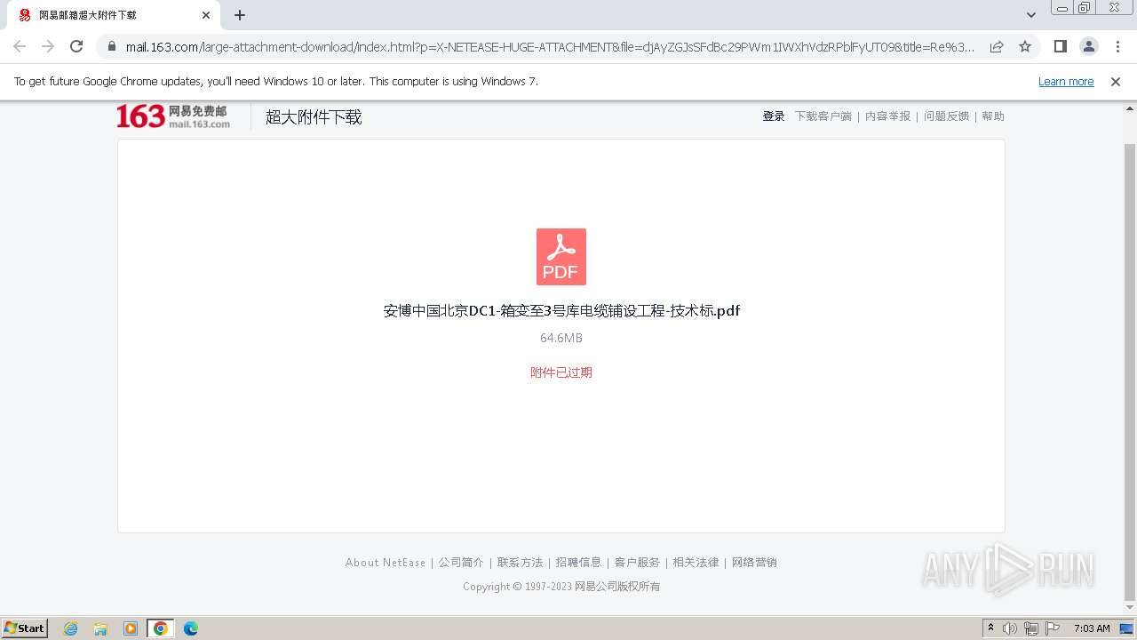Click the 163 网易免费邮 logo
Image resolution: width=1137 pixels, height=640 pixels.
(173, 116)
